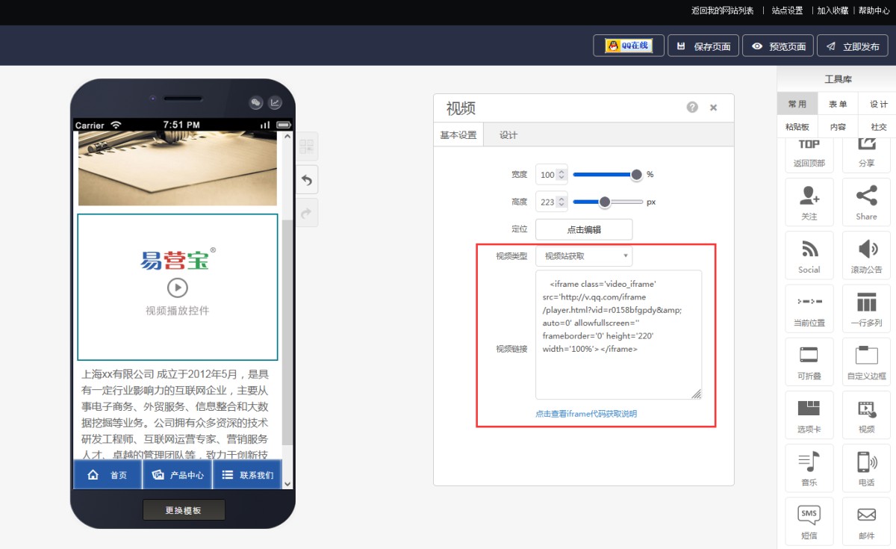Screen dimensions: 896x549
Task: Click 立即发布 to publish
Action: [853, 46]
